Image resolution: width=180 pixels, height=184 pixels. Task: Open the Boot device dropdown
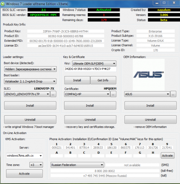coord(30,69)
